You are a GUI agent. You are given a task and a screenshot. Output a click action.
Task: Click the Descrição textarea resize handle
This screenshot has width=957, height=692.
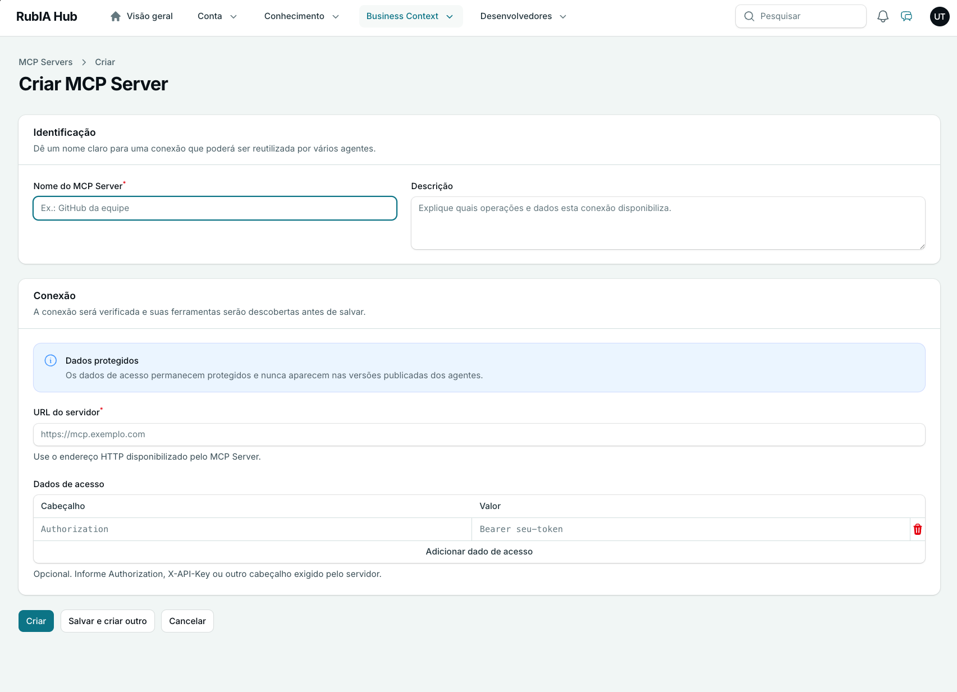coord(922,246)
